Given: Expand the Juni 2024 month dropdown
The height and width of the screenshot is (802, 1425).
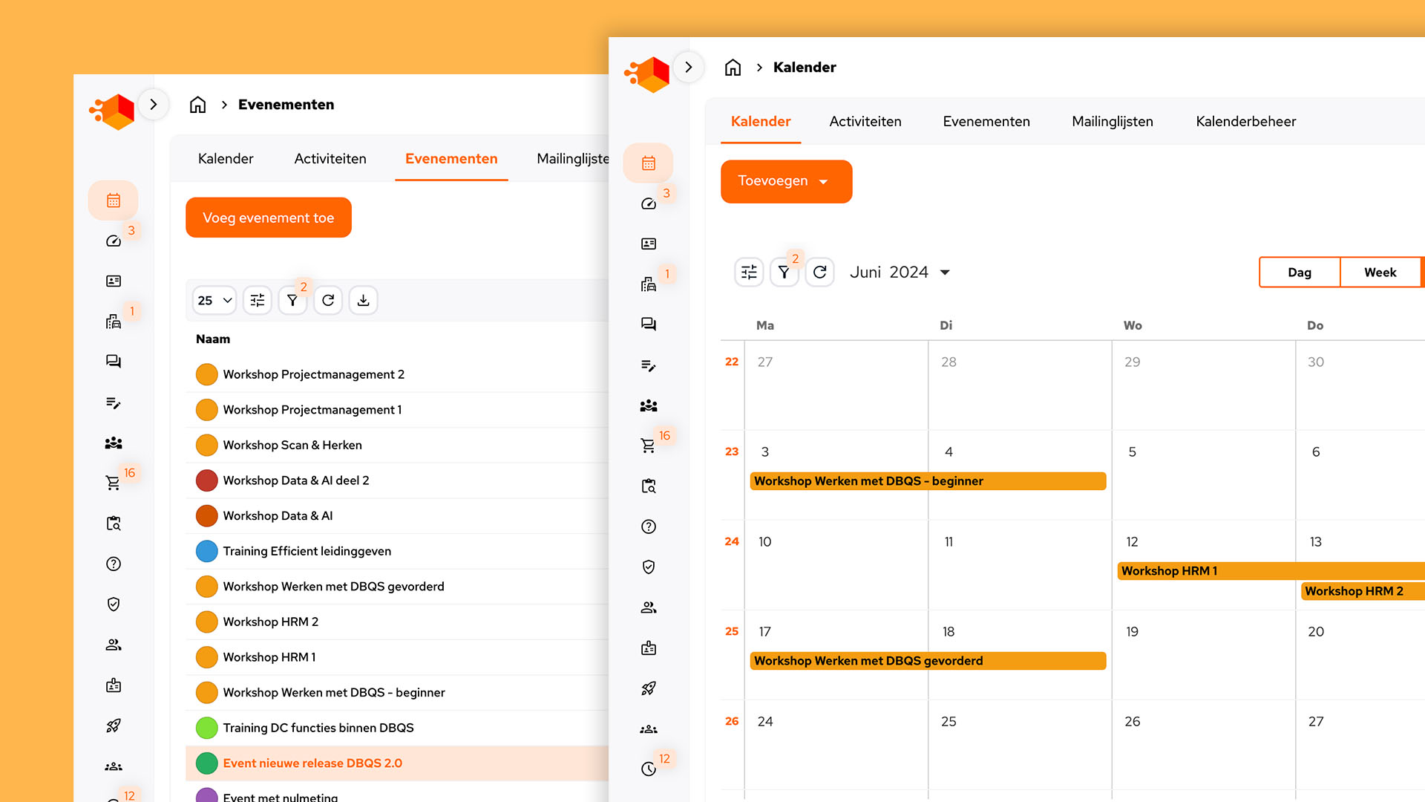Looking at the screenshot, I should [900, 272].
